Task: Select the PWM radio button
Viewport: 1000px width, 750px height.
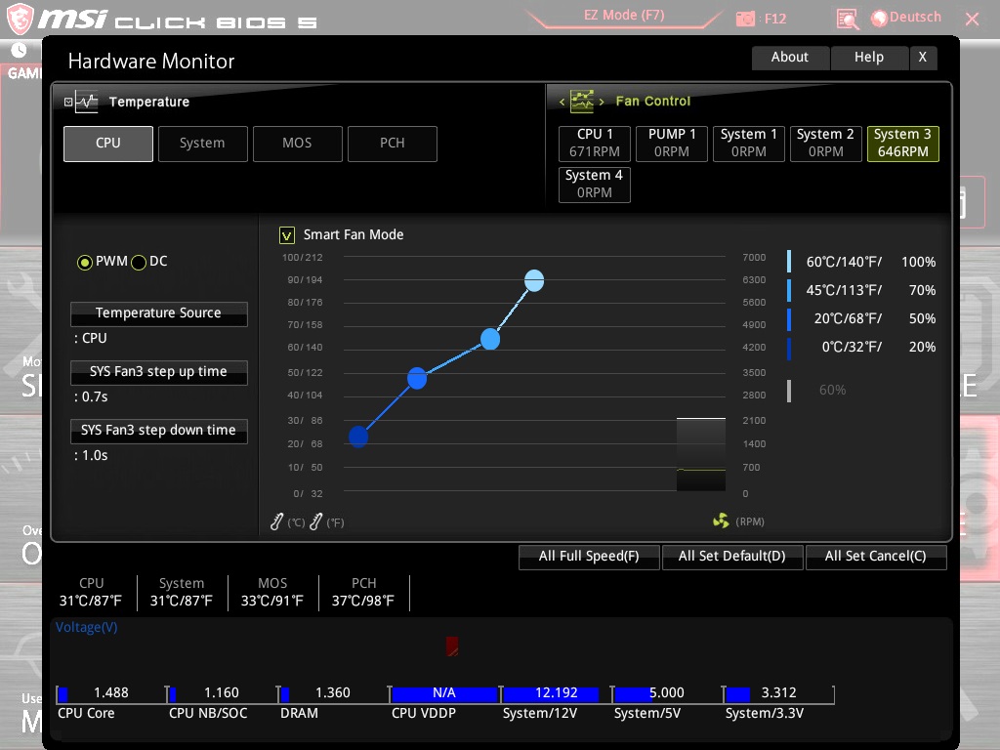Action: [x=84, y=262]
